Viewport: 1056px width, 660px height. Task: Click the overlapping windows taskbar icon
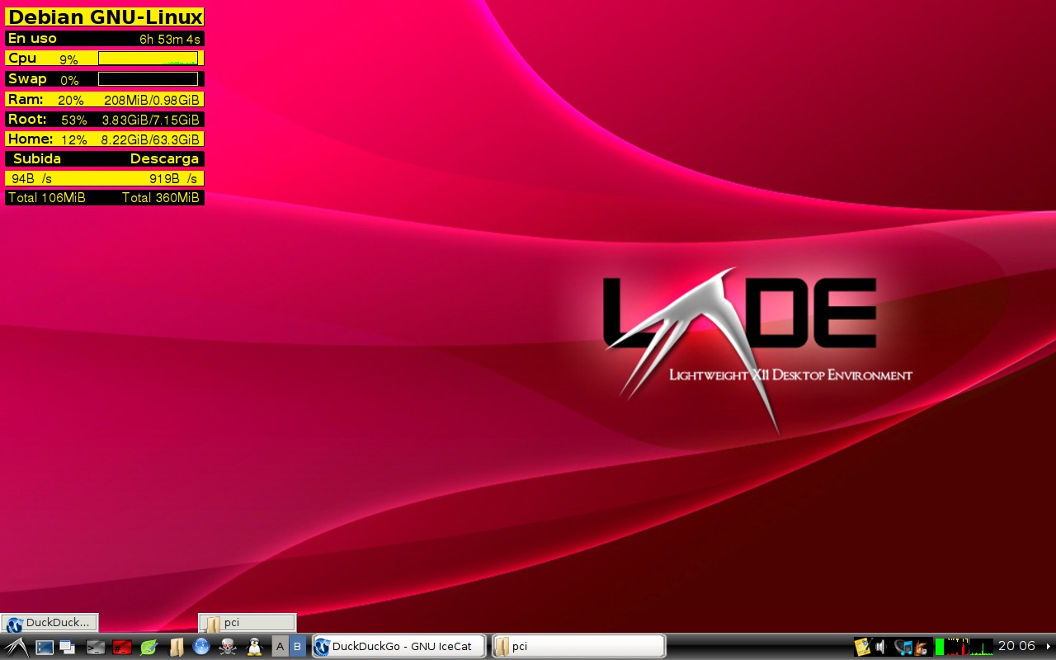coord(68,648)
